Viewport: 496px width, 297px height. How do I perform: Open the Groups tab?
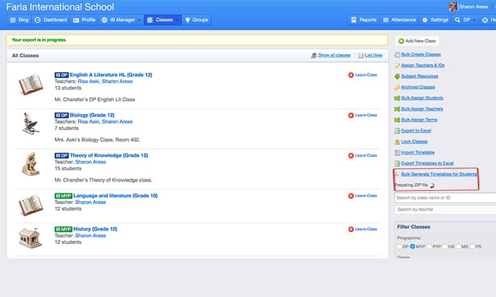tap(196, 20)
